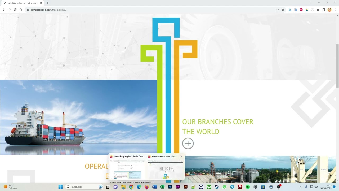Open Microsoft Edge from the taskbar

click(x=139, y=187)
